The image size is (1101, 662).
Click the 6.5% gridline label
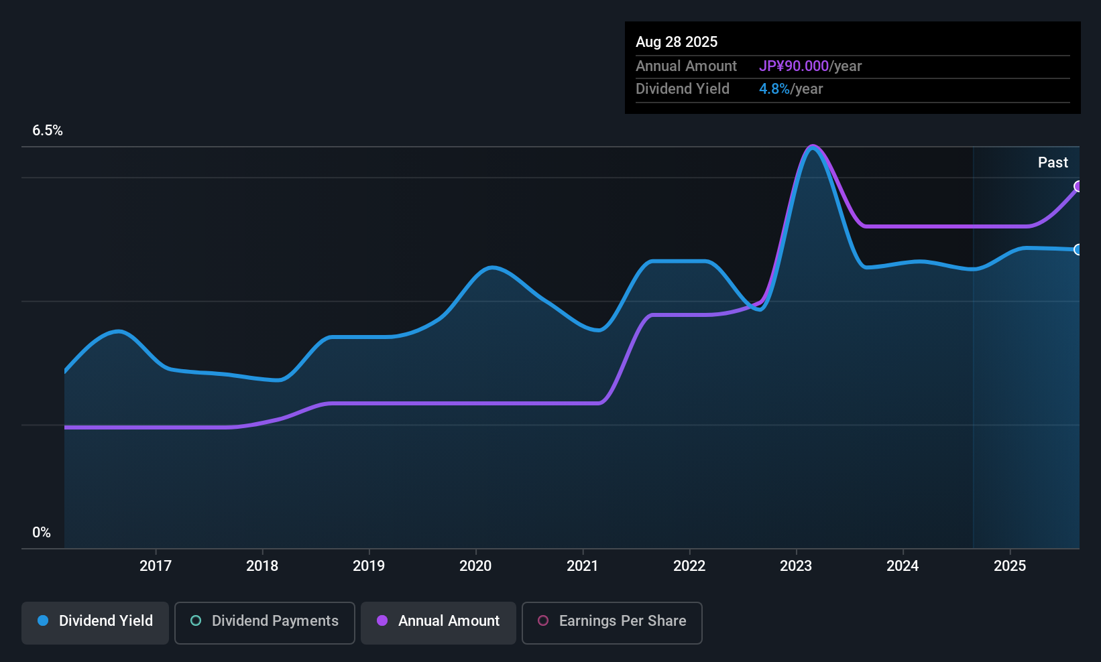pos(48,131)
